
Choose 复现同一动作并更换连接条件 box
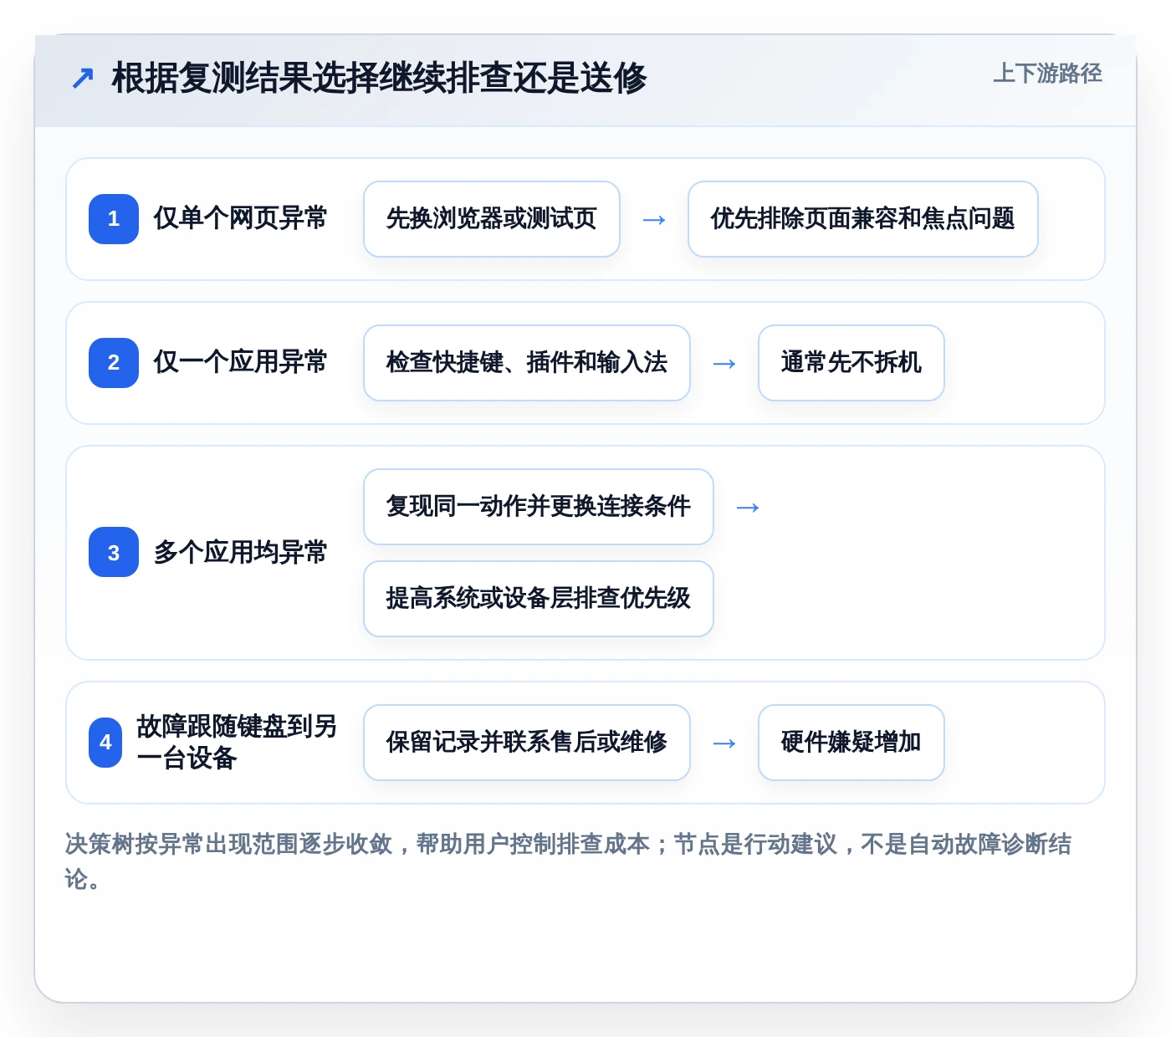tap(539, 507)
